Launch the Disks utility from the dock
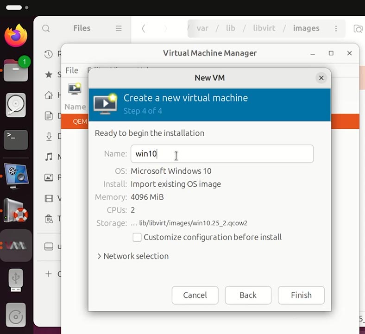Screen dimensions: 365x334 pyautogui.click(x=16, y=105)
